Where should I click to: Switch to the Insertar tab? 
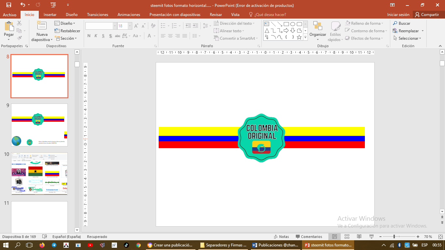click(50, 15)
